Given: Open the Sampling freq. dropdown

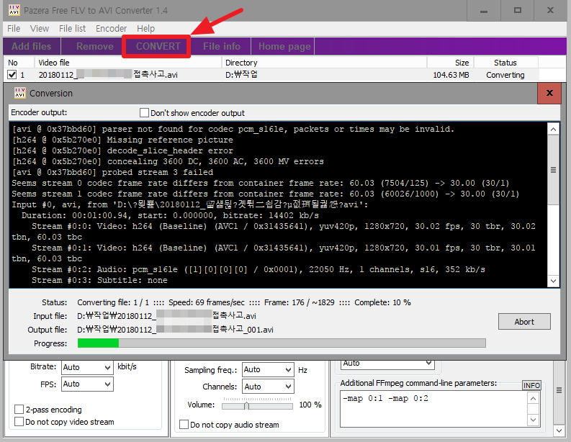Looking at the screenshot, I should tap(267, 370).
